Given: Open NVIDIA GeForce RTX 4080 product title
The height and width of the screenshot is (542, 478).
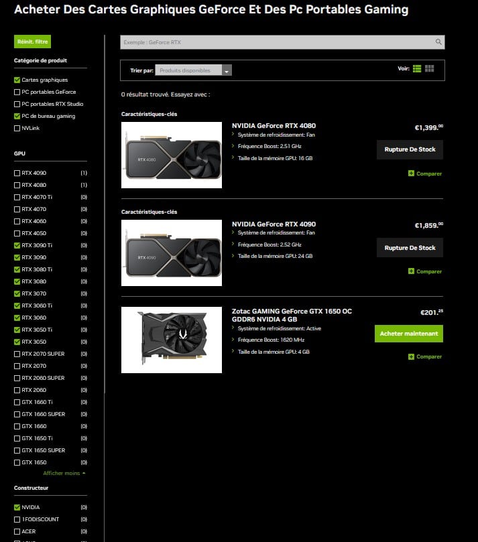Looking at the screenshot, I should click(274, 126).
